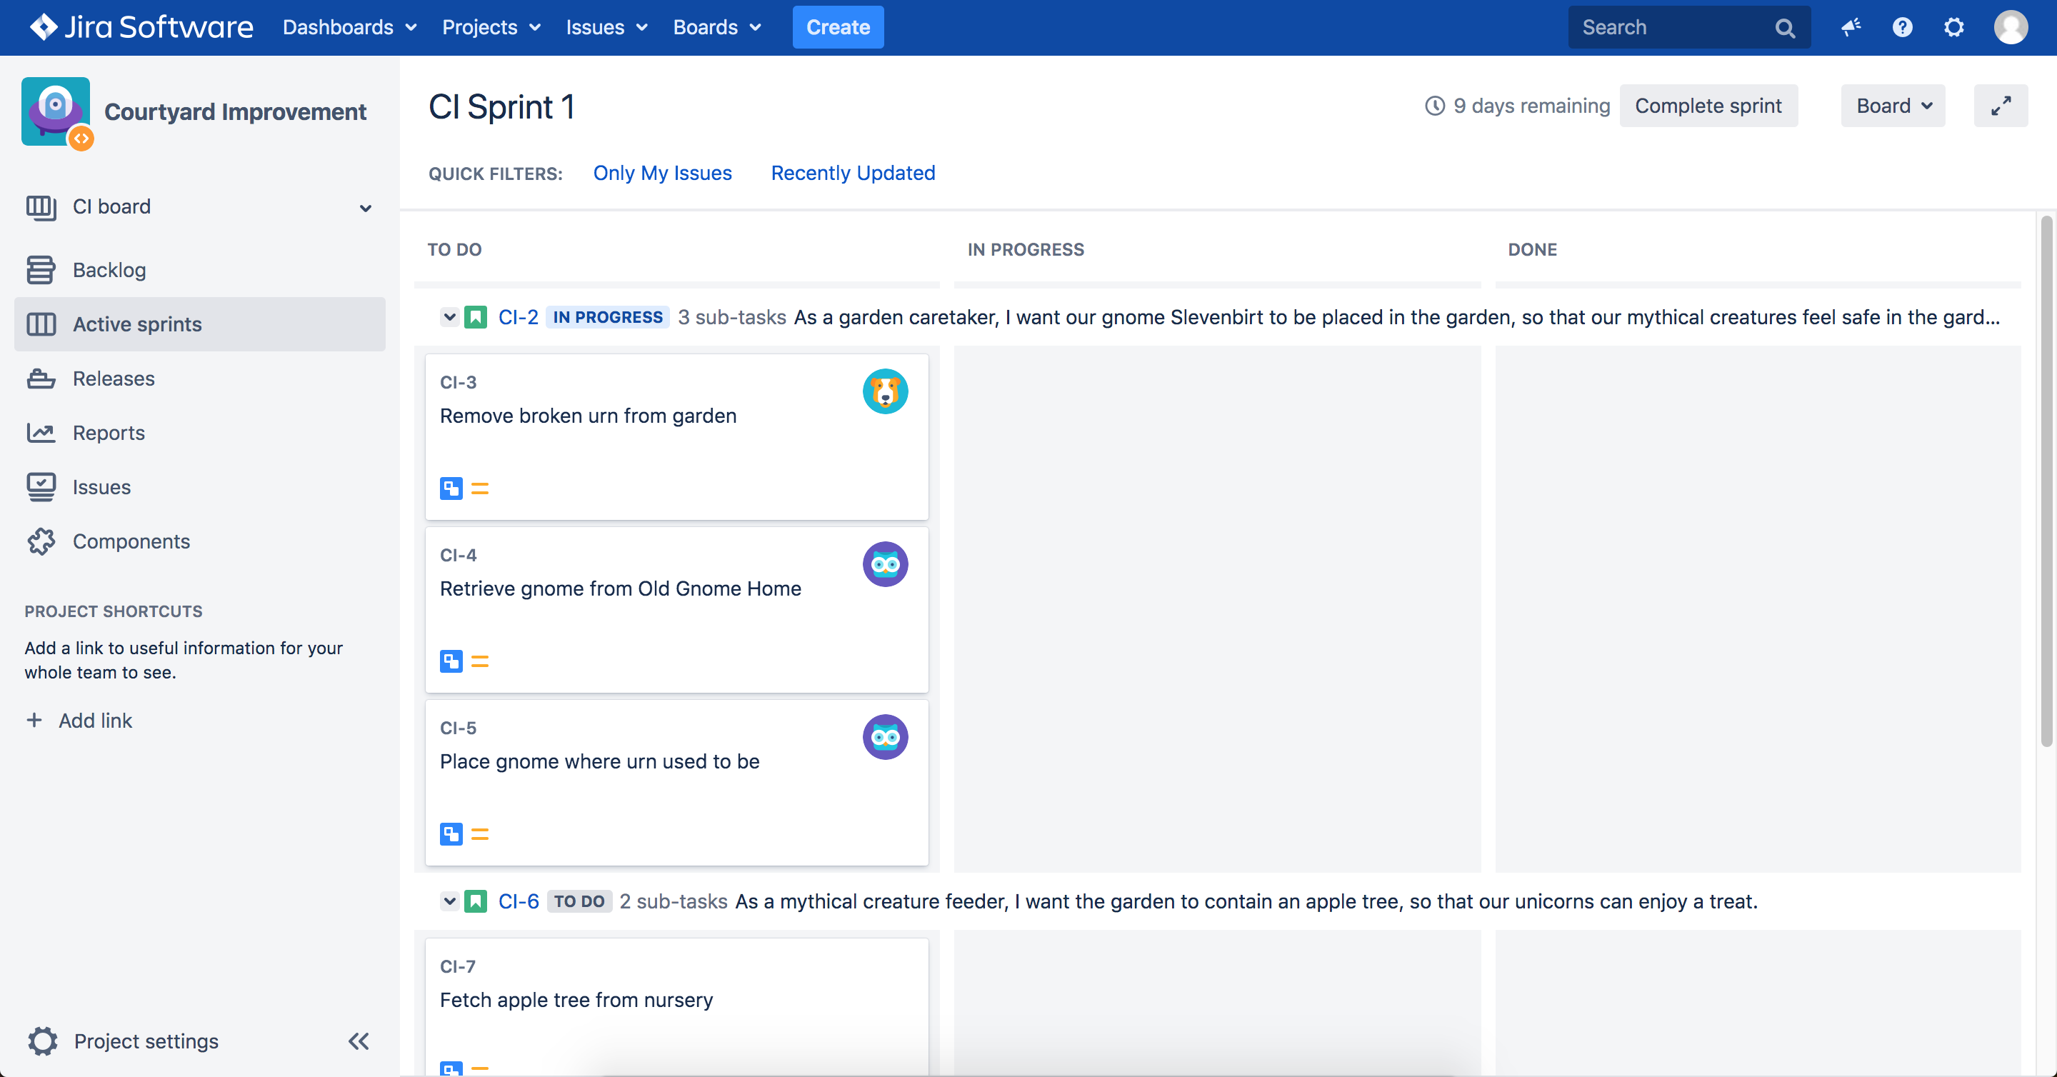The image size is (2057, 1077).
Task: Click the story type icon beside CI-2
Action: (476, 318)
